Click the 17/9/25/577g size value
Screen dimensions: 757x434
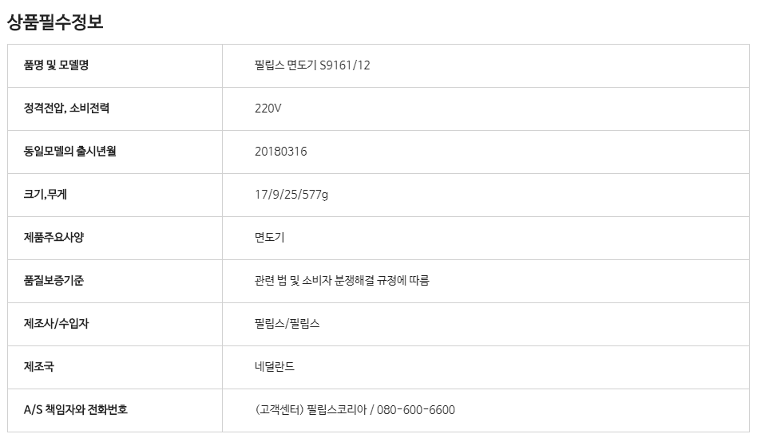[x=291, y=195]
